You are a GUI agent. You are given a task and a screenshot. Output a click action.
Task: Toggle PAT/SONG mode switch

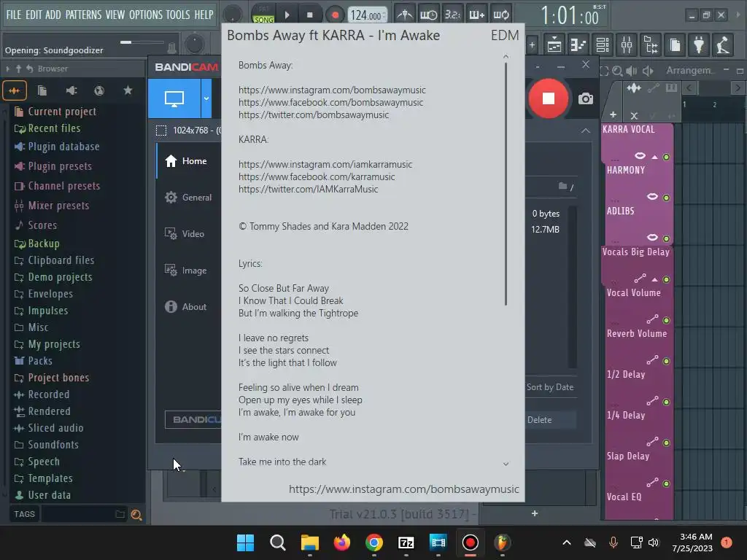click(263, 15)
